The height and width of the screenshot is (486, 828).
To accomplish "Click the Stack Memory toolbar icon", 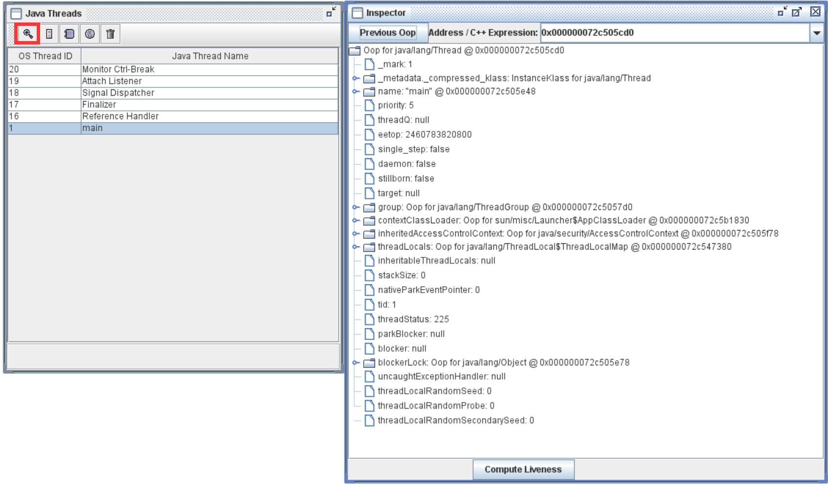I will click(49, 34).
